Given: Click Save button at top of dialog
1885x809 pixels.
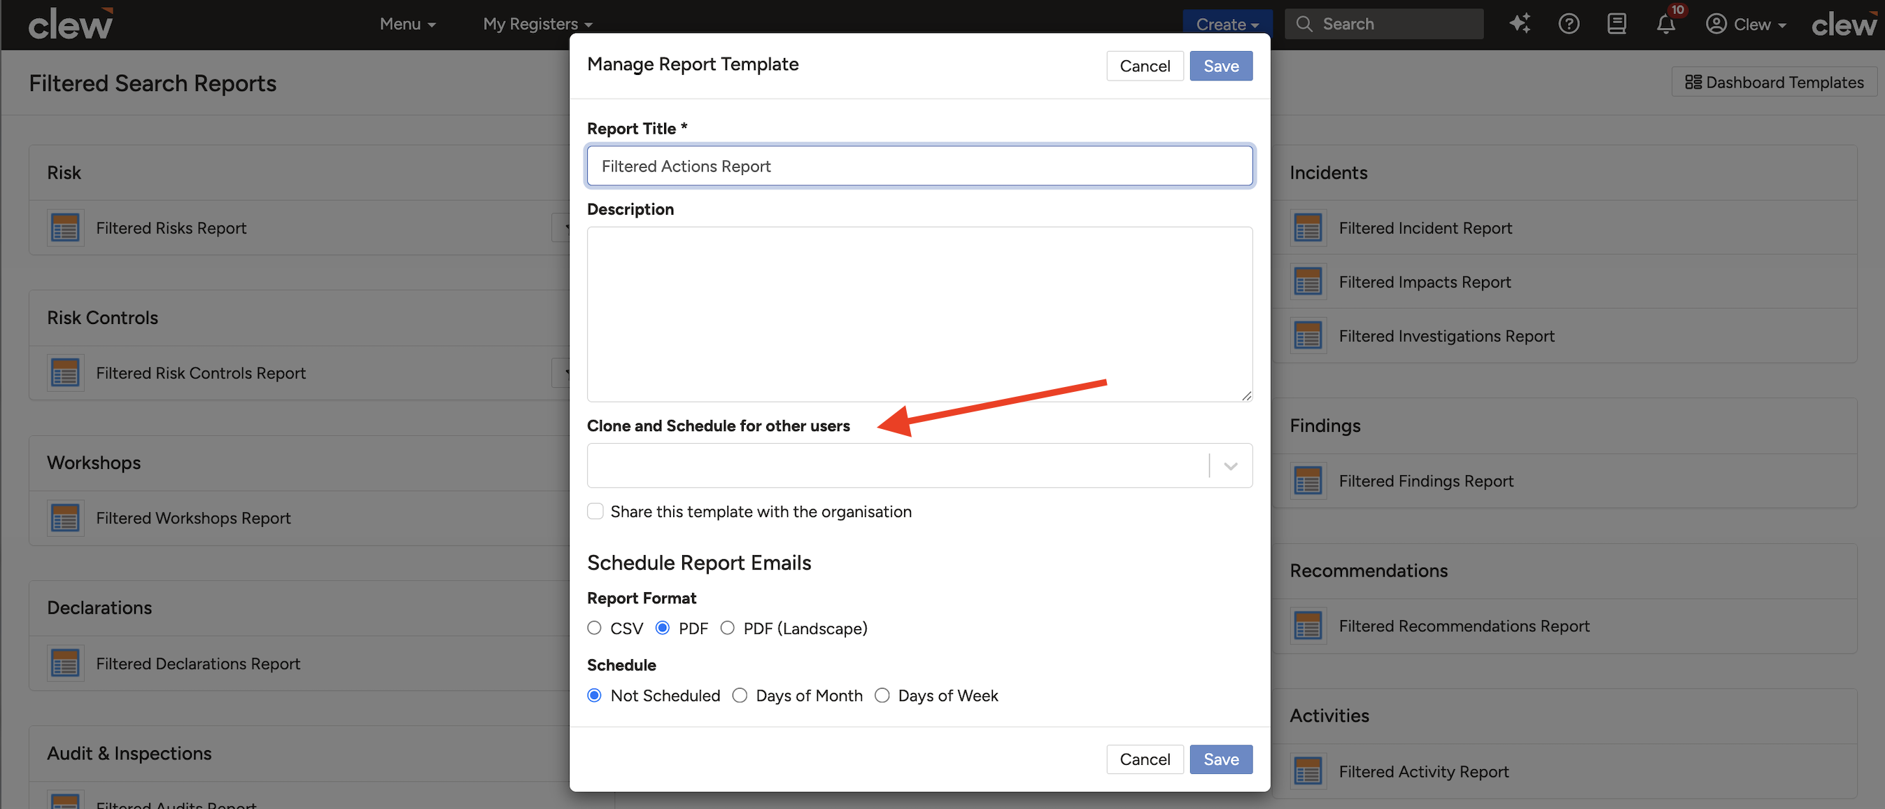Looking at the screenshot, I should click(1220, 66).
